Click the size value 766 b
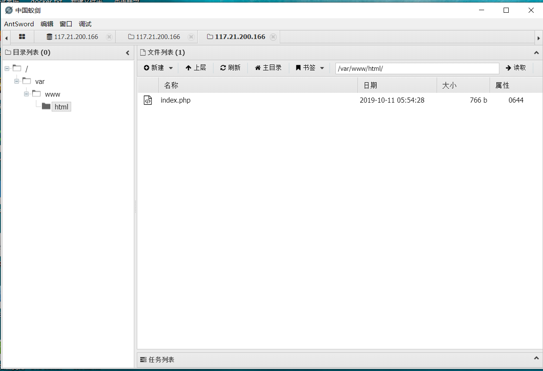The image size is (543, 371). [x=479, y=100]
